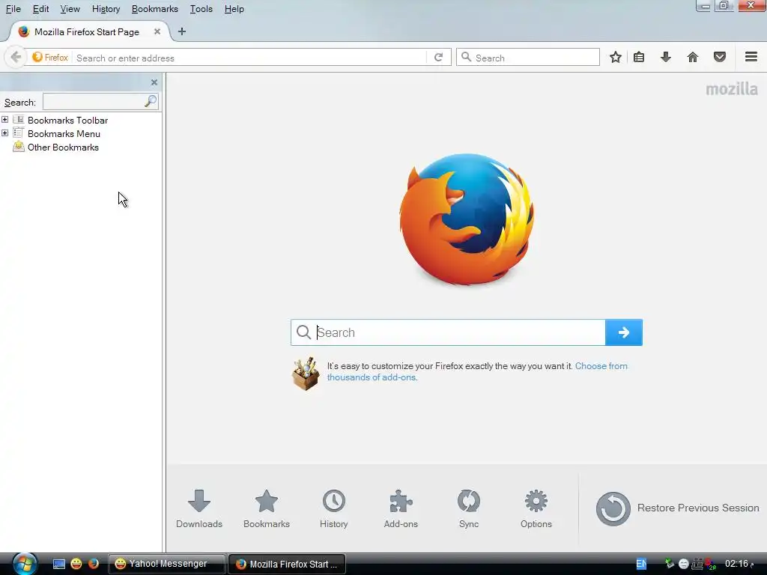Select Bookmarks Menu tree item

click(x=64, y=134)
